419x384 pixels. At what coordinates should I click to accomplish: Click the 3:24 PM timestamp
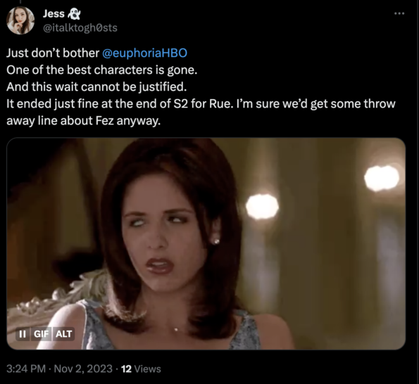point(26,369)
